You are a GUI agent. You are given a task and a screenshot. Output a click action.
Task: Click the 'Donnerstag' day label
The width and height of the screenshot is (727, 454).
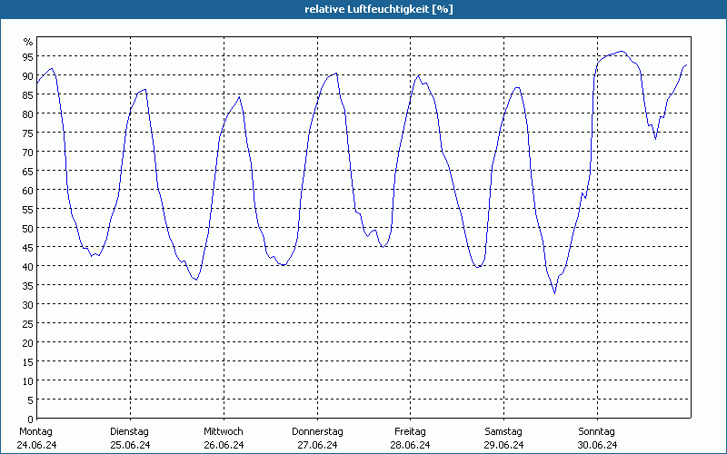[x=317, y=432]
